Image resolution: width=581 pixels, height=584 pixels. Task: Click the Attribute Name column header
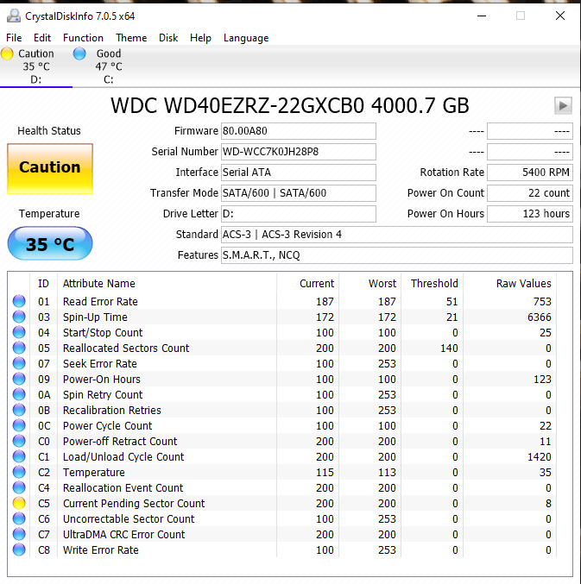click(167, 284)
